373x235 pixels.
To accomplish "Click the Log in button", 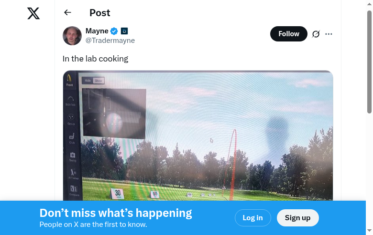I will tap(252, 218).
